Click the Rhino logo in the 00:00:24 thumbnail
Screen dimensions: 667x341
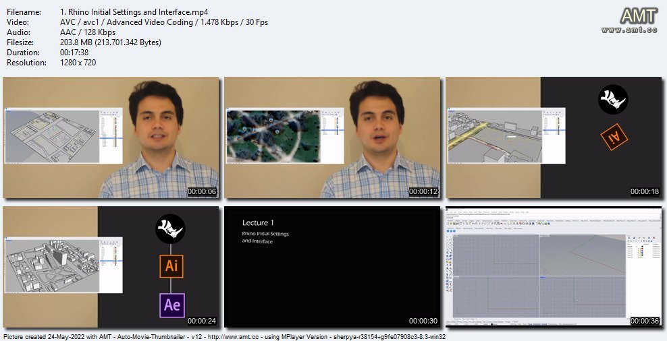pos(171,228)
